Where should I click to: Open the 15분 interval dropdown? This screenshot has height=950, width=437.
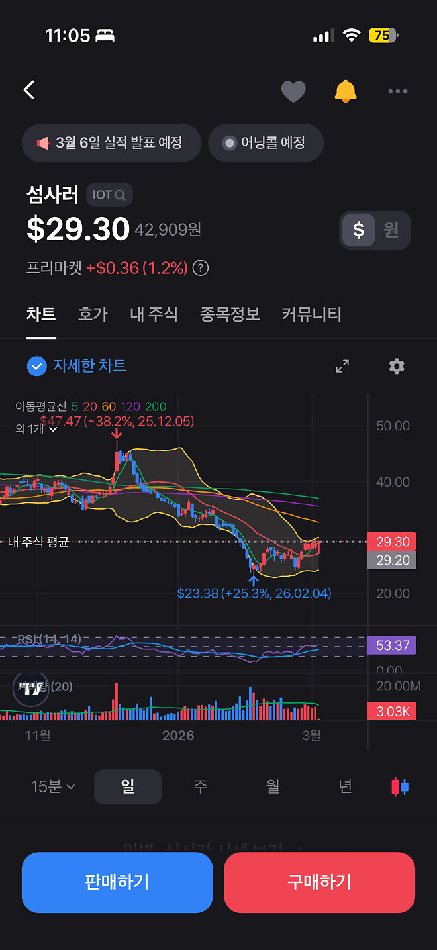(x=53, y=786)
